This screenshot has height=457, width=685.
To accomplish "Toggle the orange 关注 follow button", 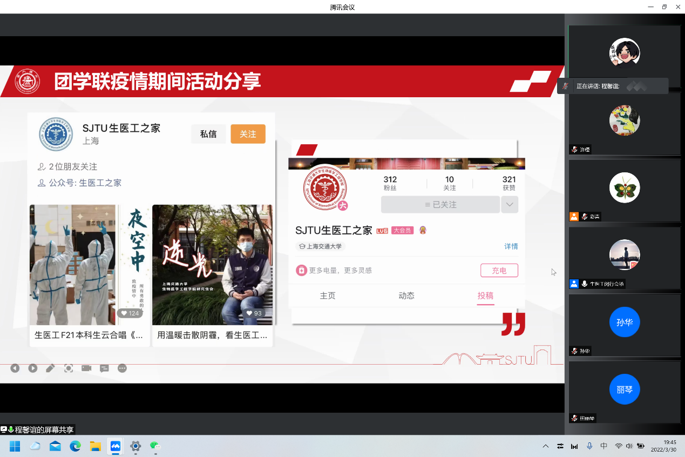I will pos(248,134).
